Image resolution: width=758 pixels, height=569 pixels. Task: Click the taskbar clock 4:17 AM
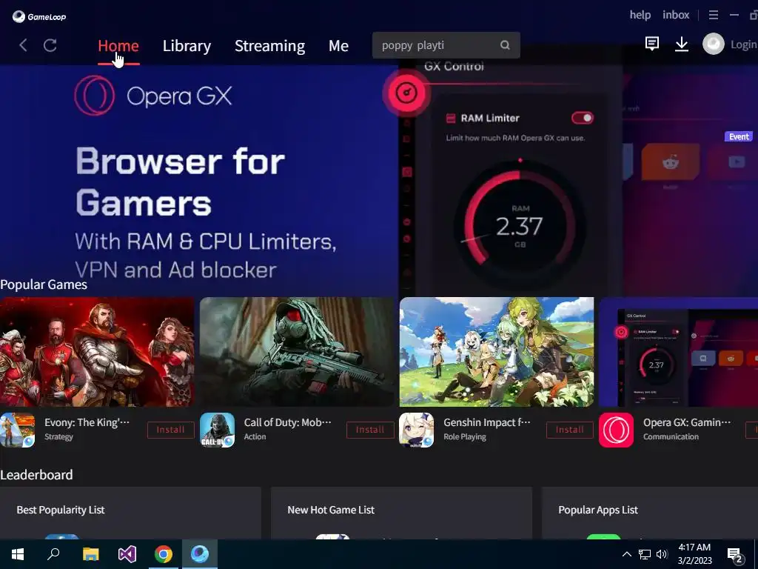pos(694,548)
